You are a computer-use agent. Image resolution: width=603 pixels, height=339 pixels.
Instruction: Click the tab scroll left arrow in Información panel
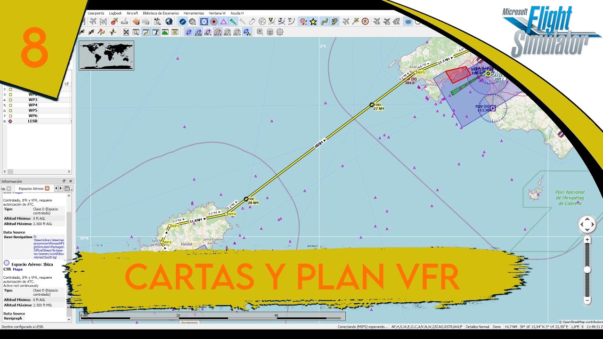click(x=57, y=188)
